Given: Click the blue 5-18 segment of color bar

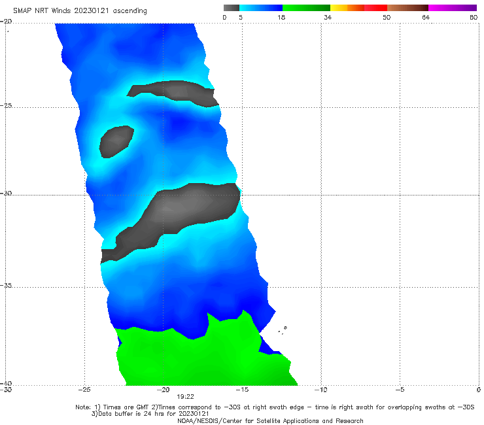Looking at the screenshot, I should (261, 8).
